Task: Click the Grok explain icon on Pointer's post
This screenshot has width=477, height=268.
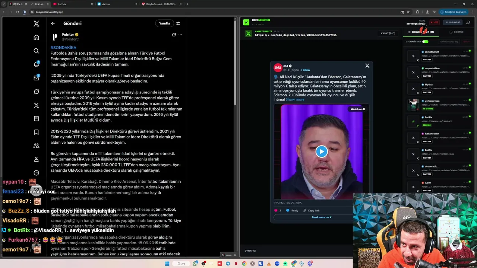Action: [174, 35]
